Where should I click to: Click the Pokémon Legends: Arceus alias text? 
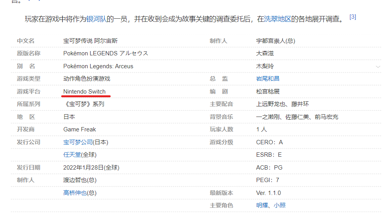pos(98,66)
